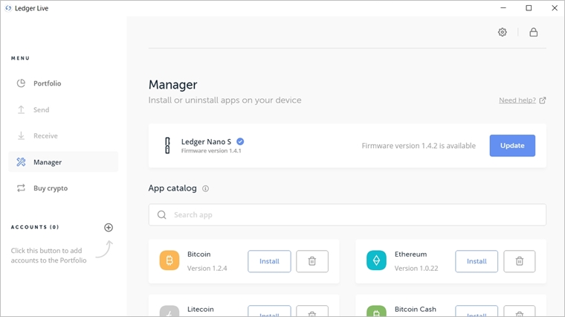The height and width of the screenshot is (317, 565).
Task: Click the App catalog info icon
Action: pyautogui.click(x=205, y=188)
